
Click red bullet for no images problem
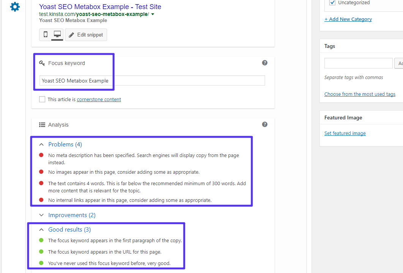(41, 171)
